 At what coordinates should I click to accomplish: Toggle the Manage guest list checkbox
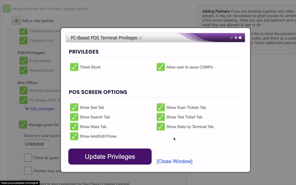pyautogui.click(x=23, y=125)
